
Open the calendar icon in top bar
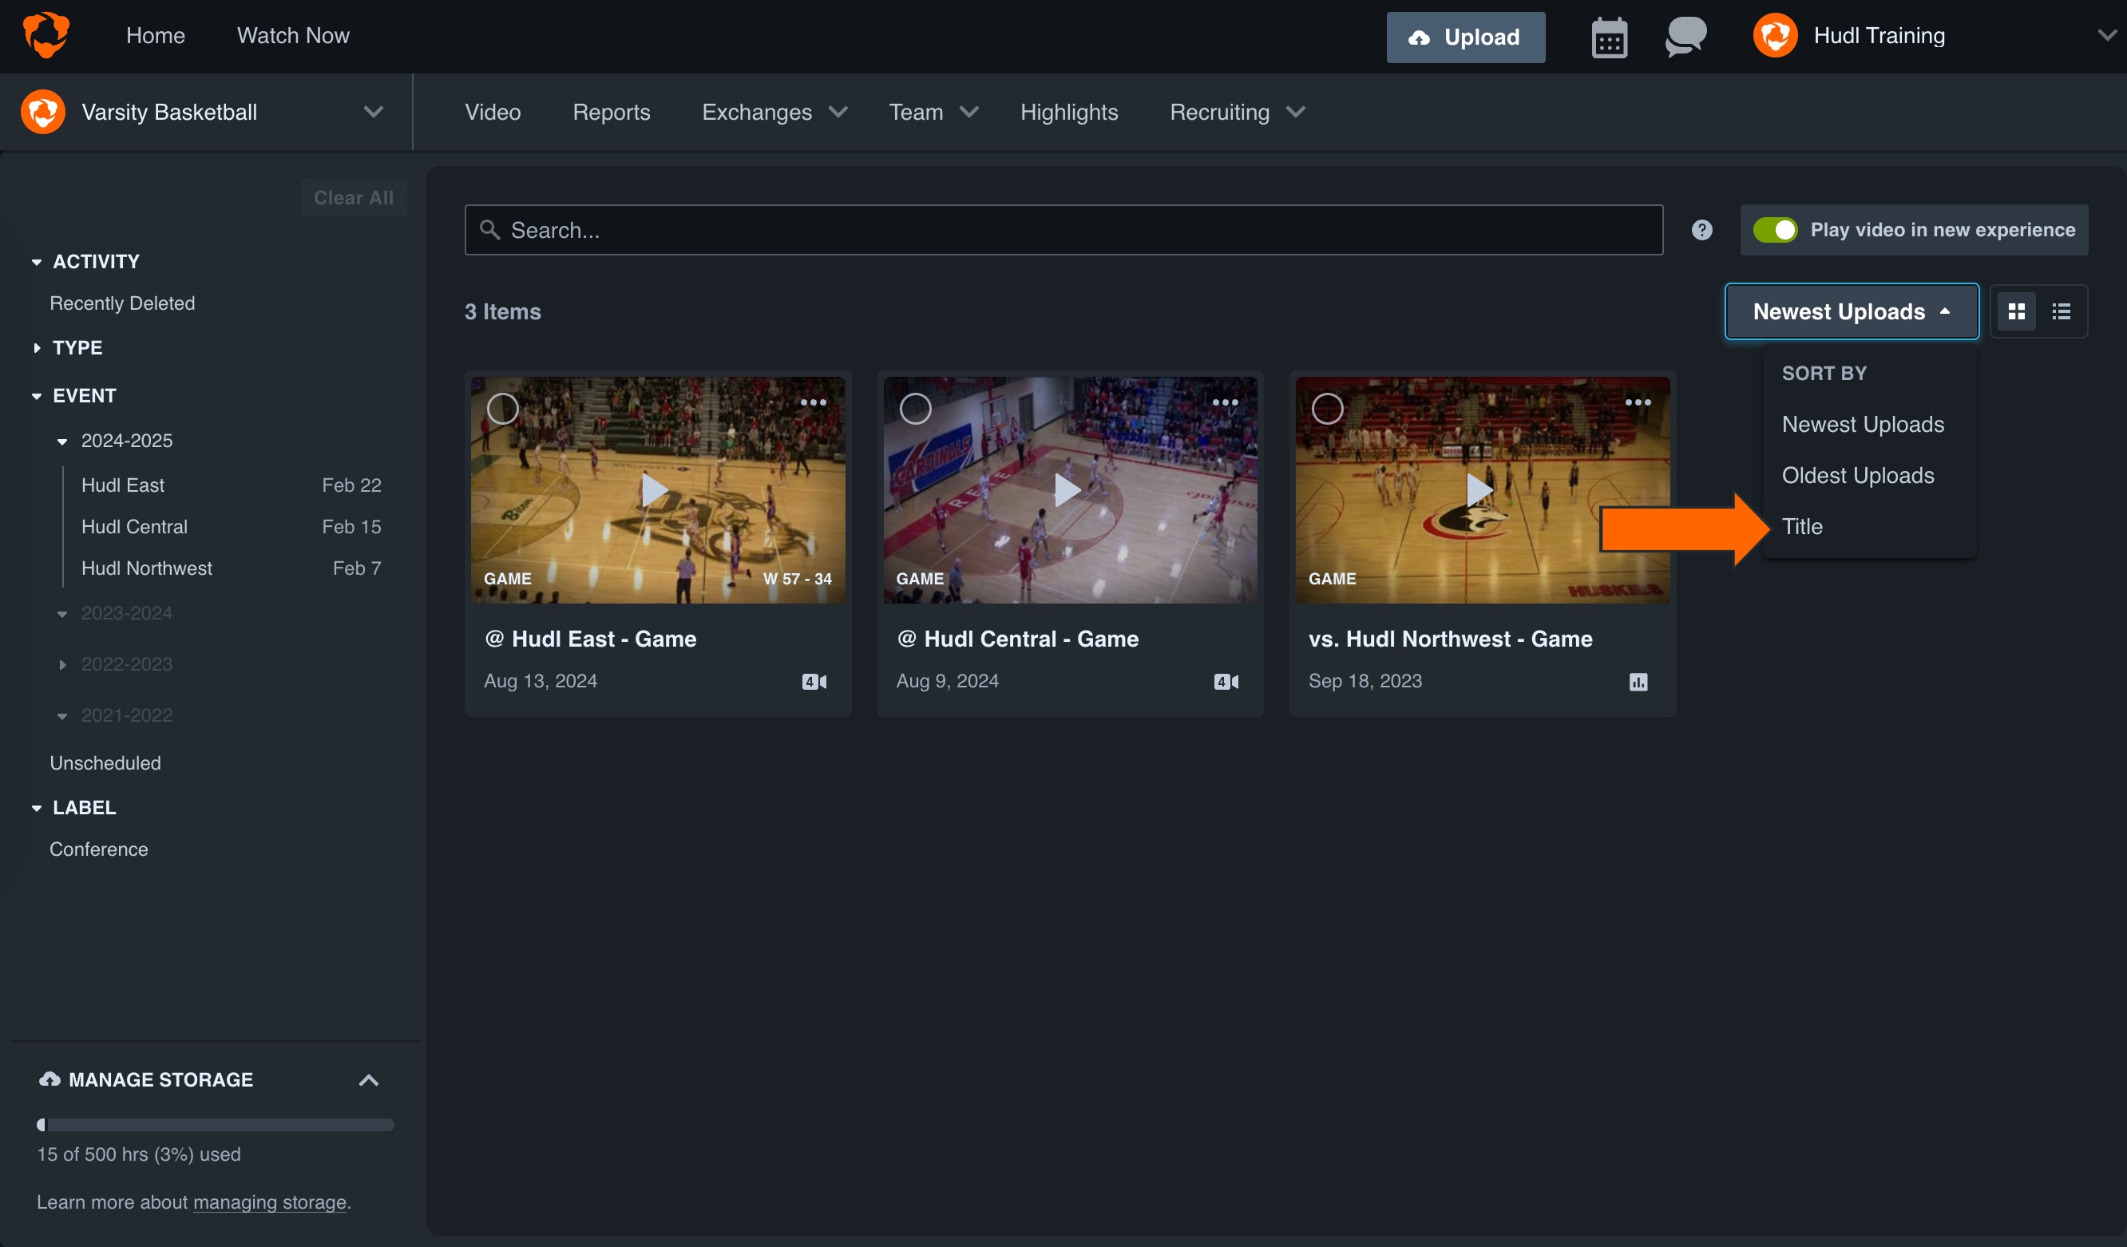click(1607, 36)
